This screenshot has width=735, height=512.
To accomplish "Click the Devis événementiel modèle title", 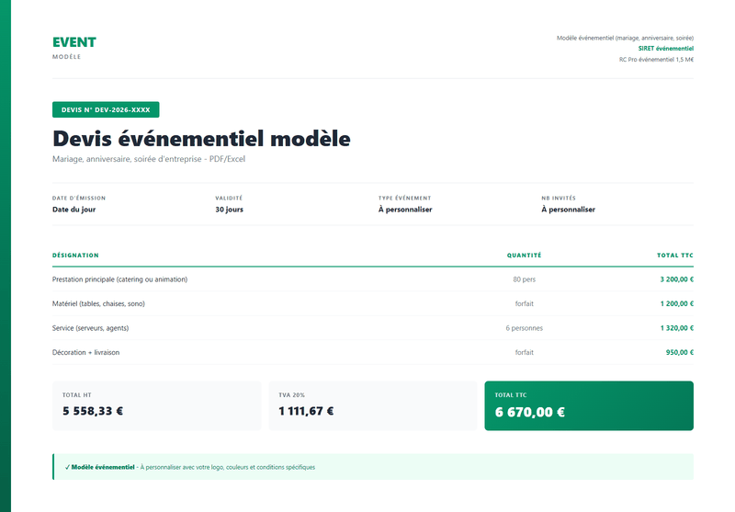I will coord(201,139).
